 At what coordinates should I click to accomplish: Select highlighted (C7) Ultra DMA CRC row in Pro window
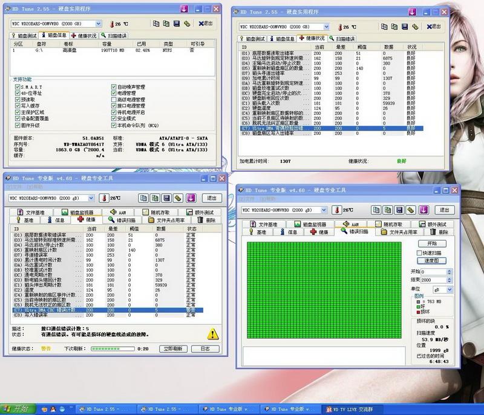click(x=108, y=310)
